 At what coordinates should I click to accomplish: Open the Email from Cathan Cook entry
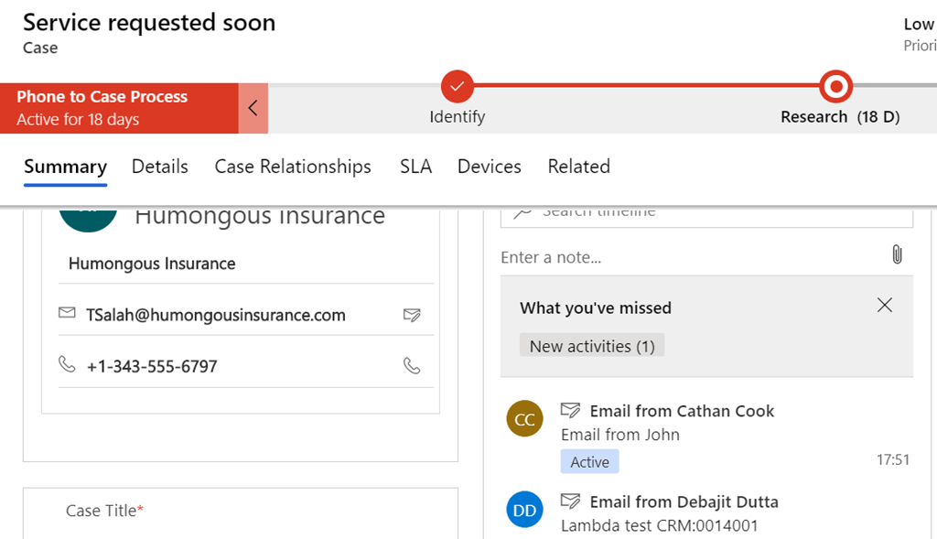[x=682, y=411]
